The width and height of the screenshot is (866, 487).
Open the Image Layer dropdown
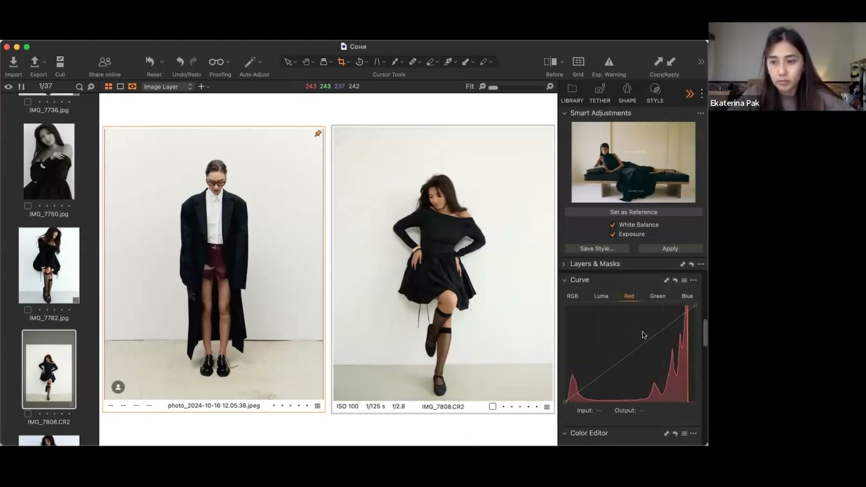click(168, 87)
